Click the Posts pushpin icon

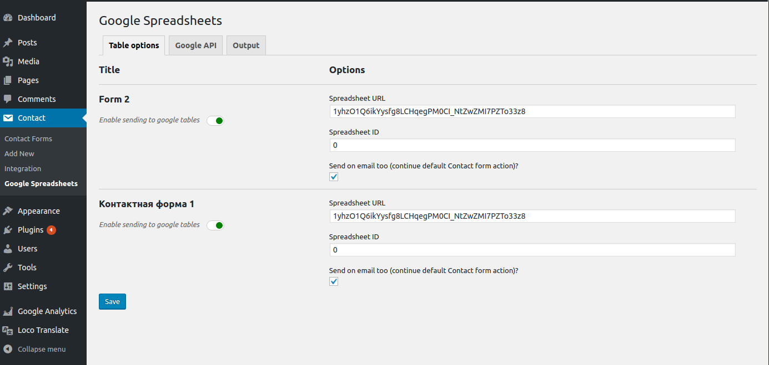point(8,43)
